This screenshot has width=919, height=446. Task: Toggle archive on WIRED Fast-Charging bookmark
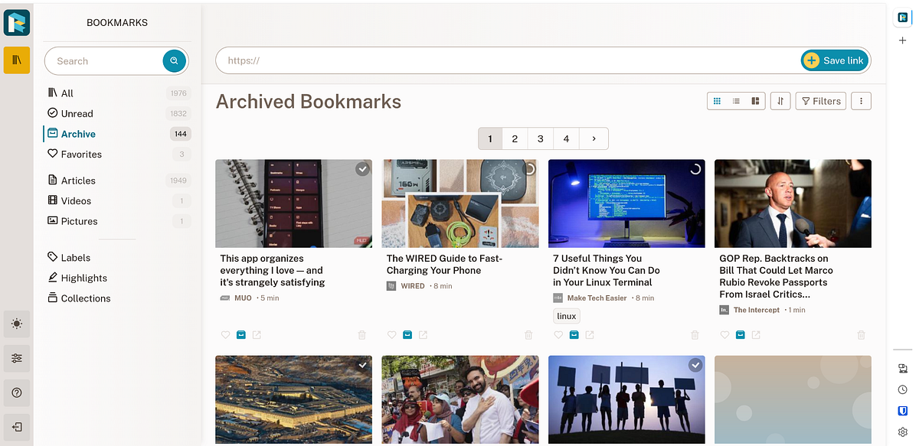[407, 335]
